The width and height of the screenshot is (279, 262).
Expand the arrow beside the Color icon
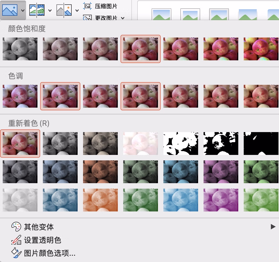pos(23,11)
